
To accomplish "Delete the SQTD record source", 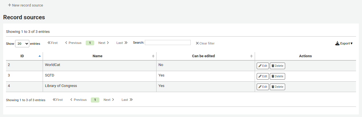I will [x=277, y=76].
